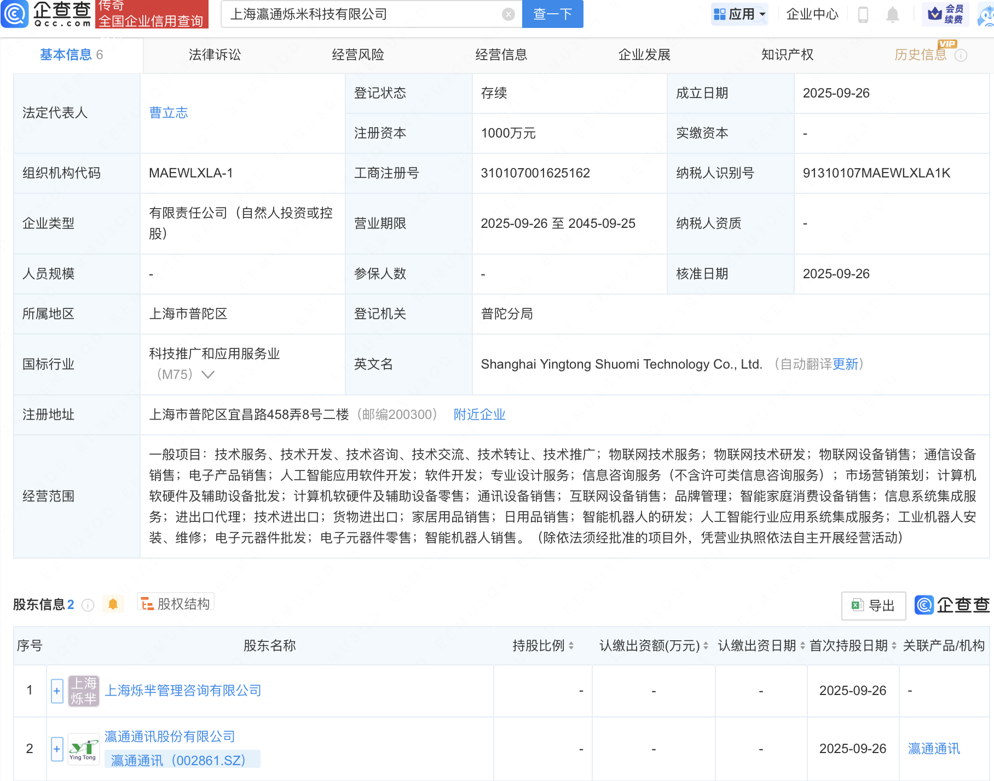Switch to the 知识产权 tab
The height and width of the screenshot is (781, 994).
[x=787, y=55]
